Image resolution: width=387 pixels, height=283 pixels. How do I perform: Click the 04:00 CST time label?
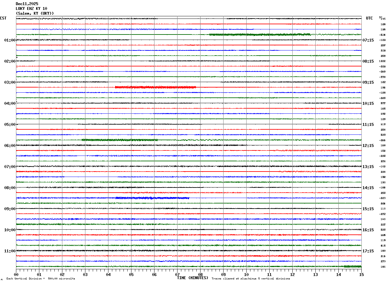point(10,103)
